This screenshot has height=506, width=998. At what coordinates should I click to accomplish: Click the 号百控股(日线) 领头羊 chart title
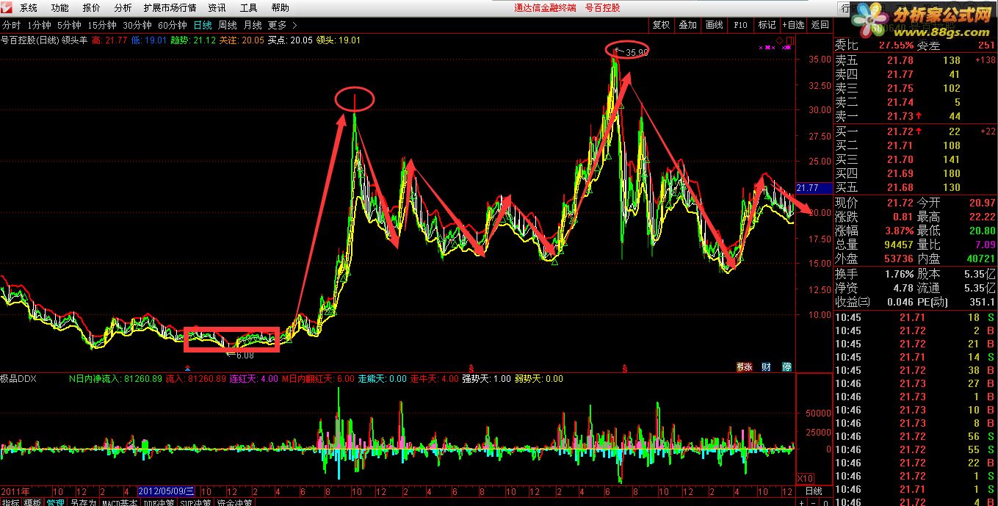pyautogui.click(x=45, y=40)
